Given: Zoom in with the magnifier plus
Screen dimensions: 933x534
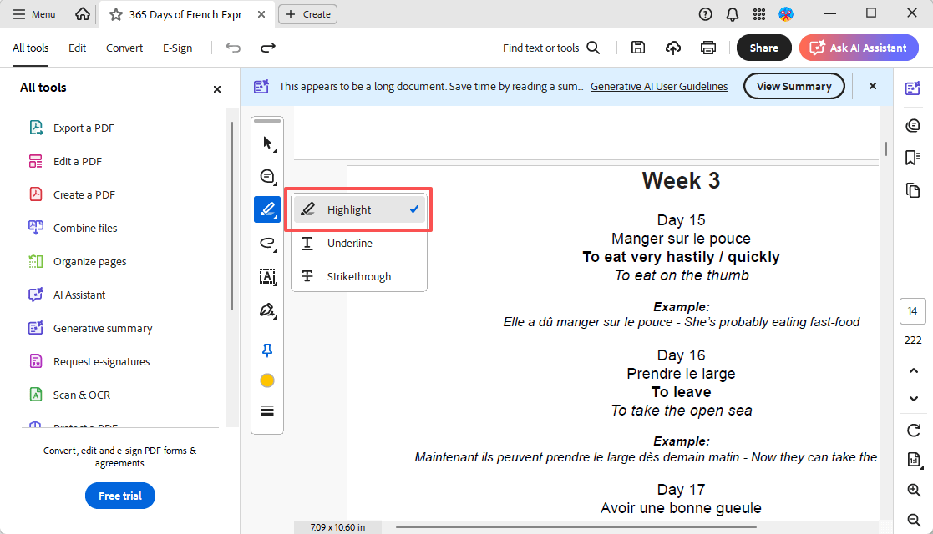Looking at the screenshot, I should click(913, 490).
